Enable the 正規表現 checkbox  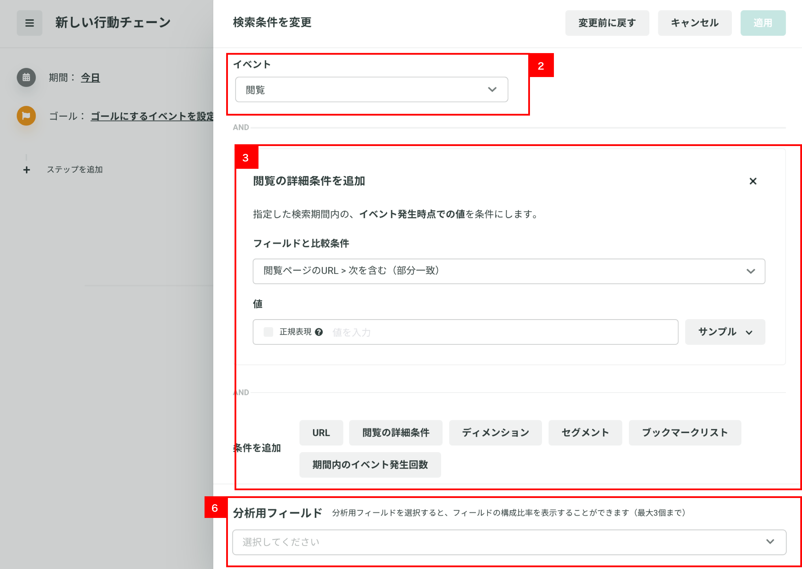pyautogui.click(x=268, y=332)
